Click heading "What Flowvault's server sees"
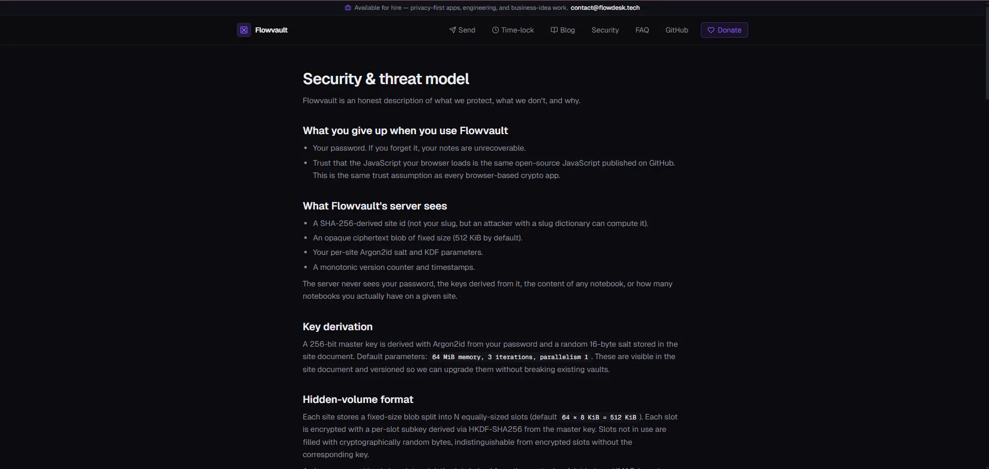 [375, 206]
